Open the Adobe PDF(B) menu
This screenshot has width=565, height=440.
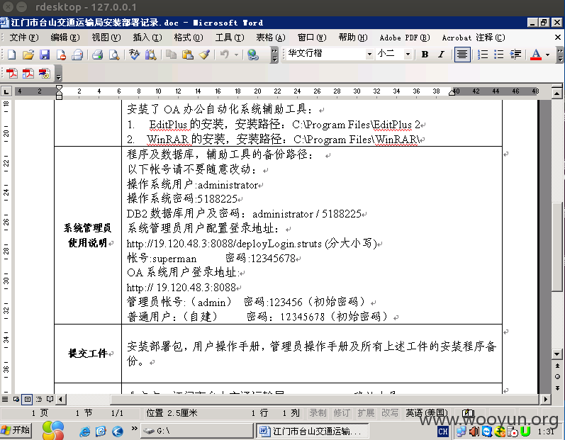pos(405,38)
